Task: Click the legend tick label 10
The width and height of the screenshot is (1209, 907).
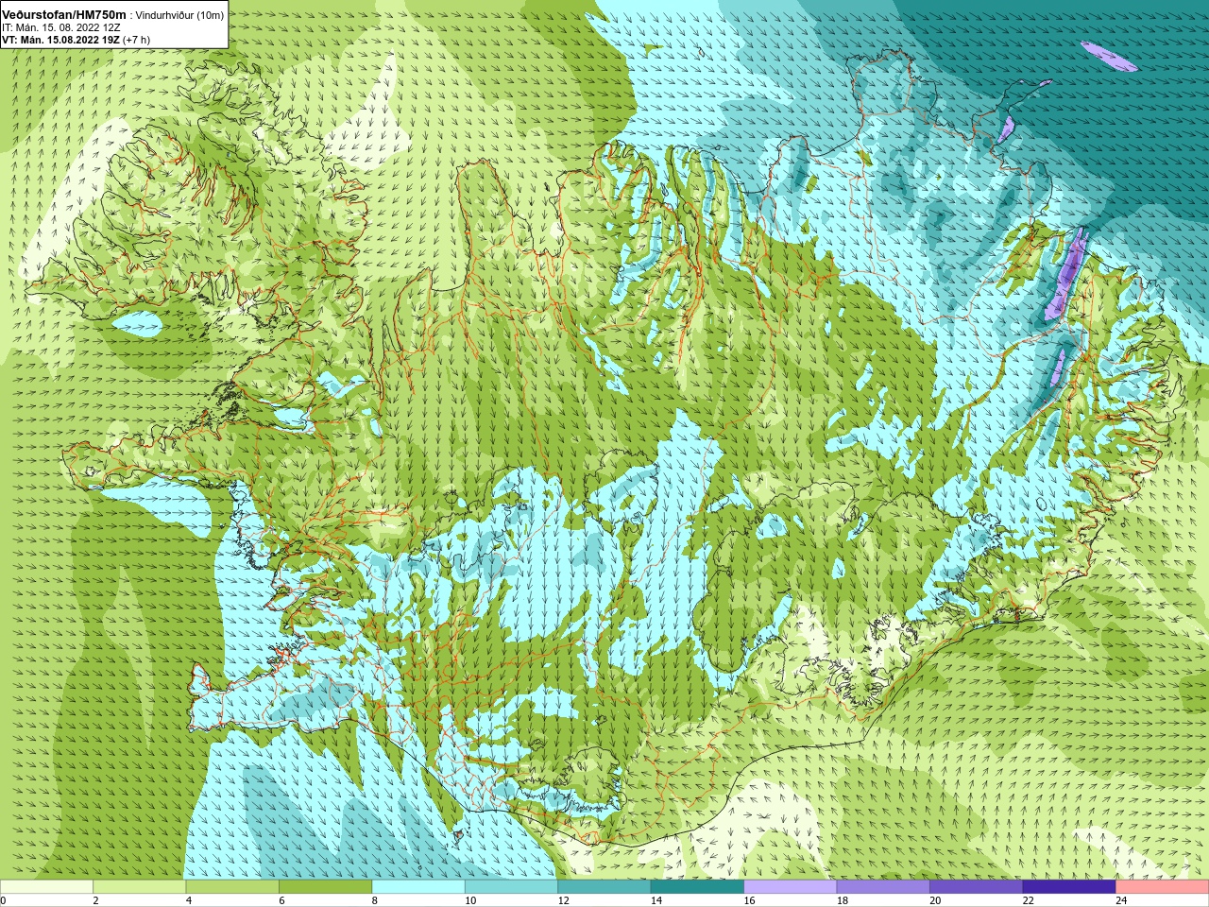Action: point(469,900)
